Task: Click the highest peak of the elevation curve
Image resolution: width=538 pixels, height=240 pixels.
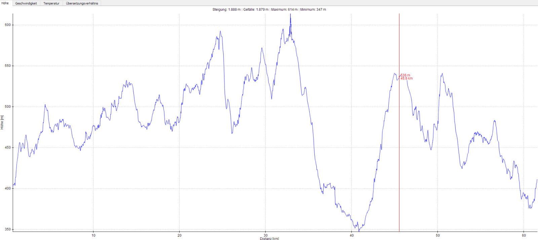Action: tap(291, 15)
